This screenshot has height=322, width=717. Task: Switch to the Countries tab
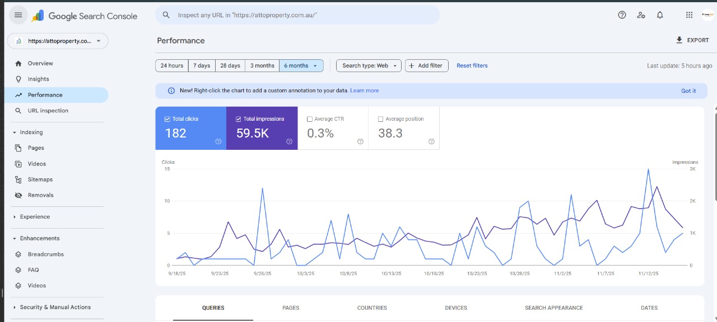(372, 307)
